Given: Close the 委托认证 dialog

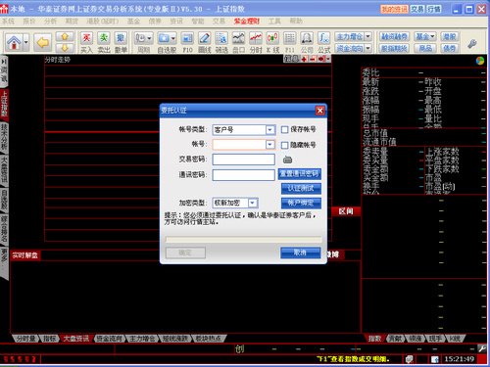Looking at the screenshot, I should (319, 111).
